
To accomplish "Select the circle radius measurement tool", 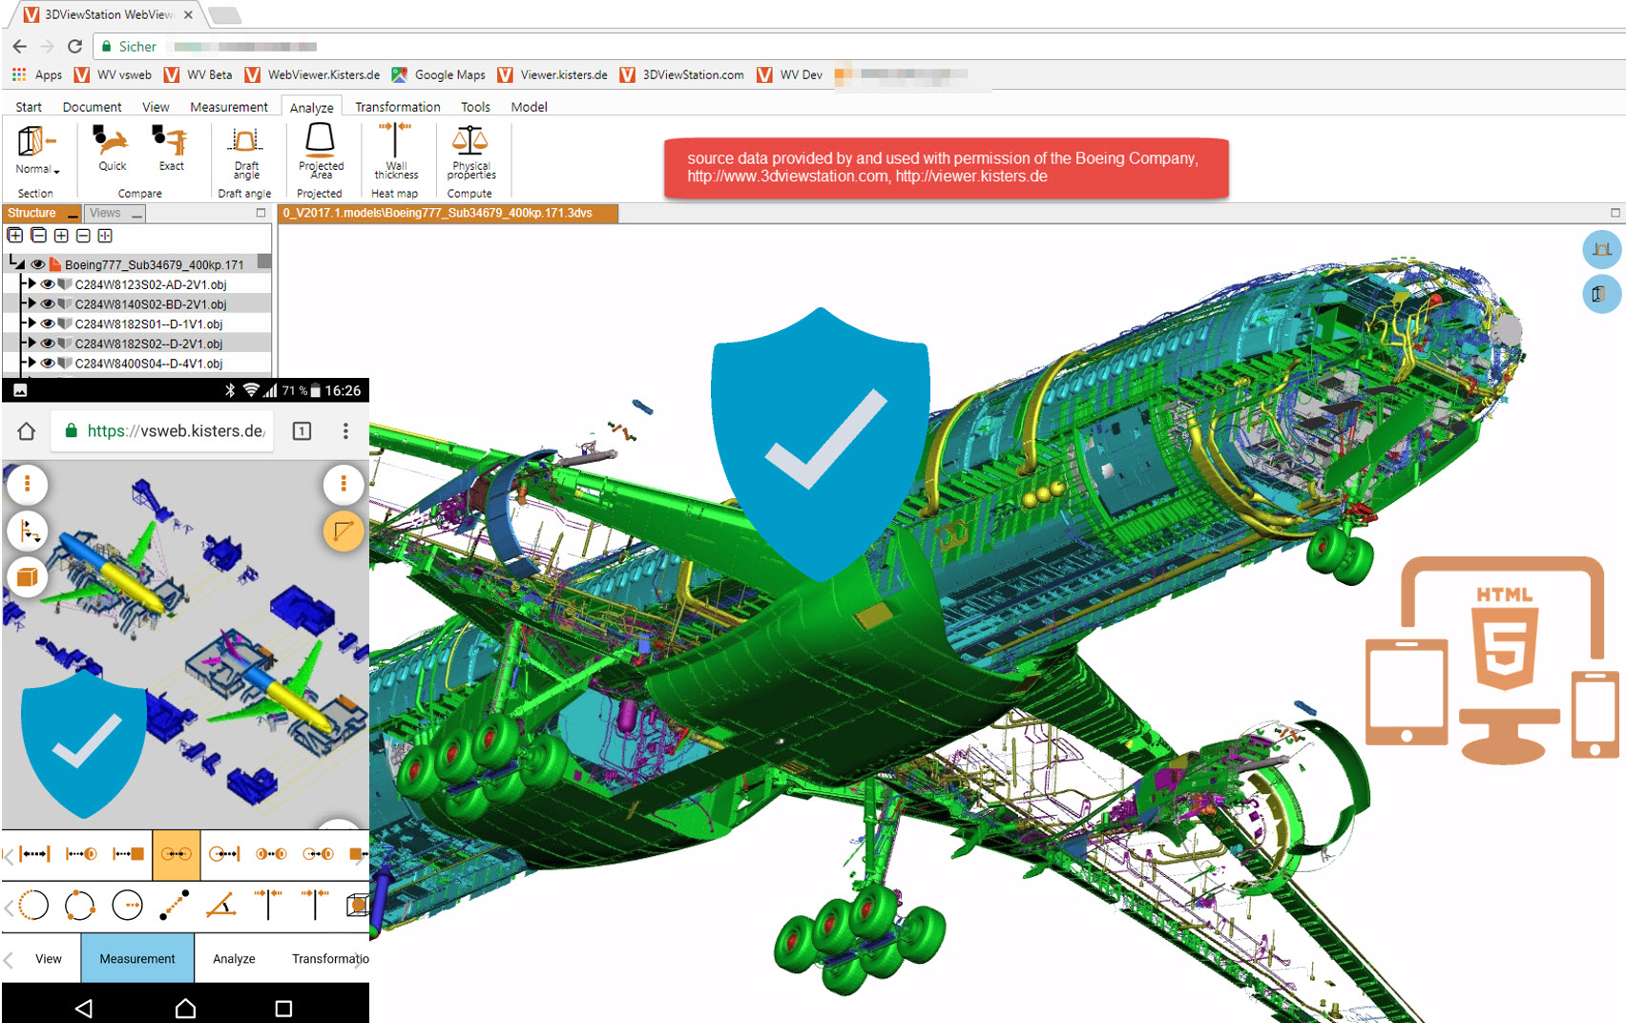I will point(127,904).
